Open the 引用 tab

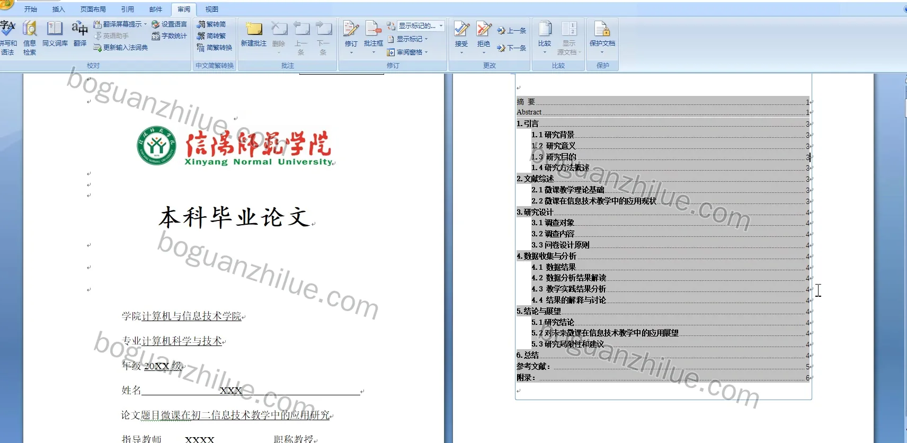128,9
